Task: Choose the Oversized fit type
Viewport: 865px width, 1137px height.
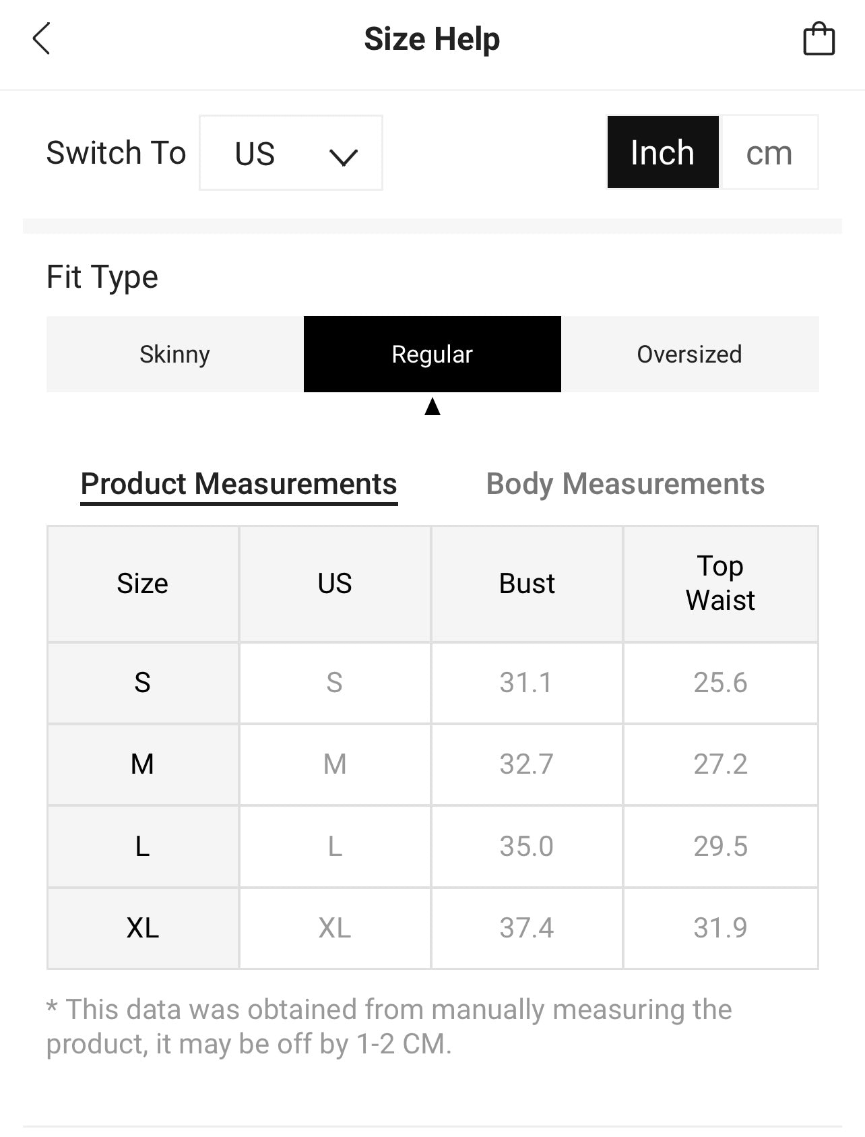Action: [689, 355]
